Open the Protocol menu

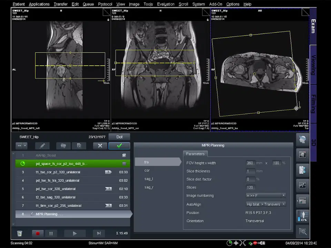click(x=105, y=4)
